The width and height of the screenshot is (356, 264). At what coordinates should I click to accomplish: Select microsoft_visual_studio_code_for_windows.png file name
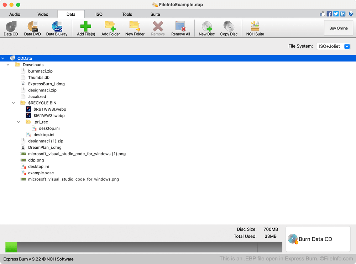(73, 179)
